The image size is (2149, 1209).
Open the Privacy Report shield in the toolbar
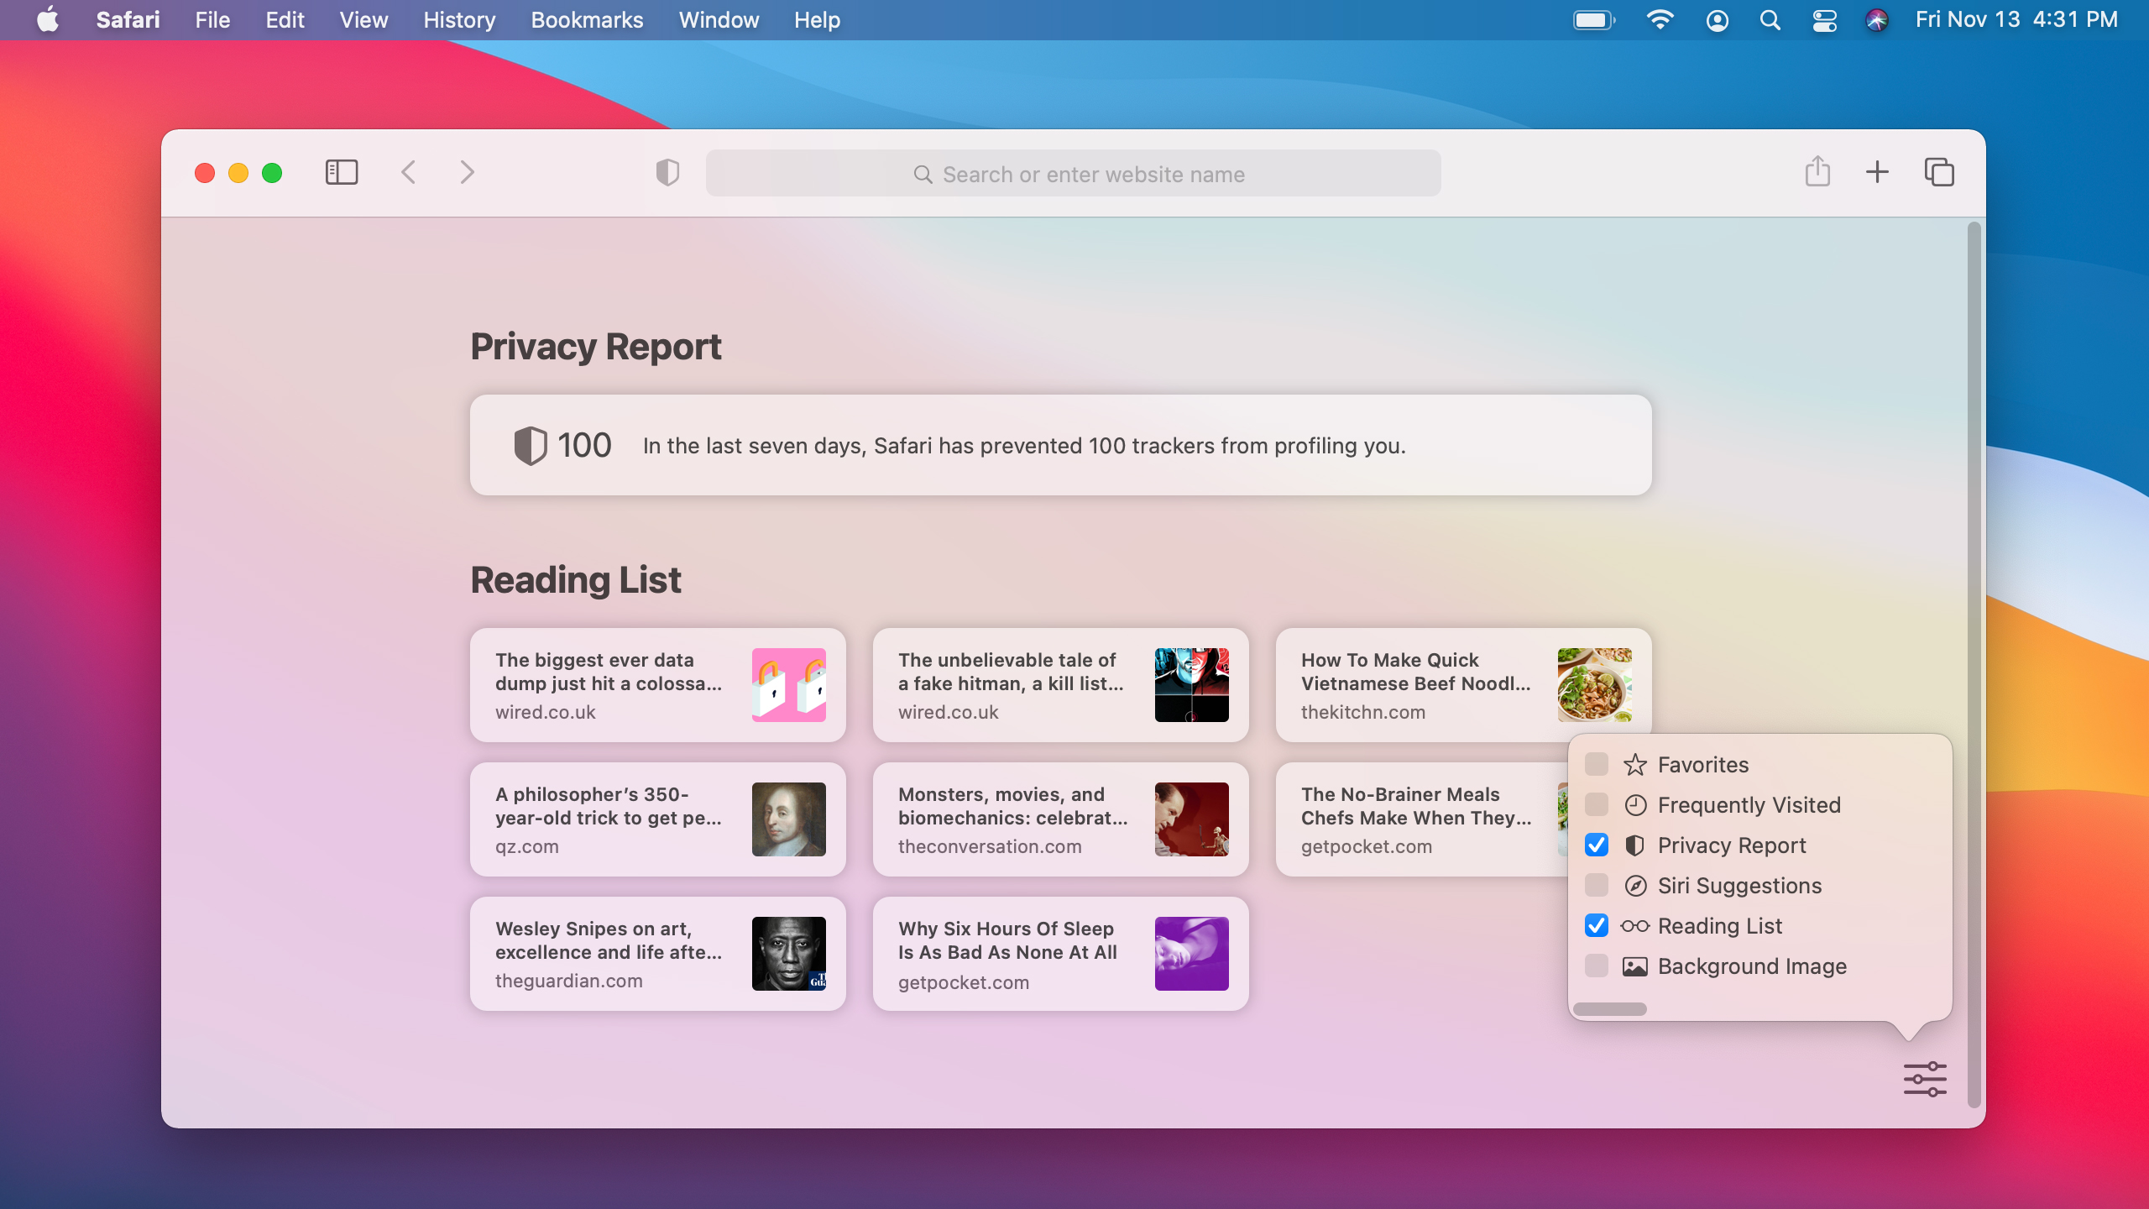[667, 173]
